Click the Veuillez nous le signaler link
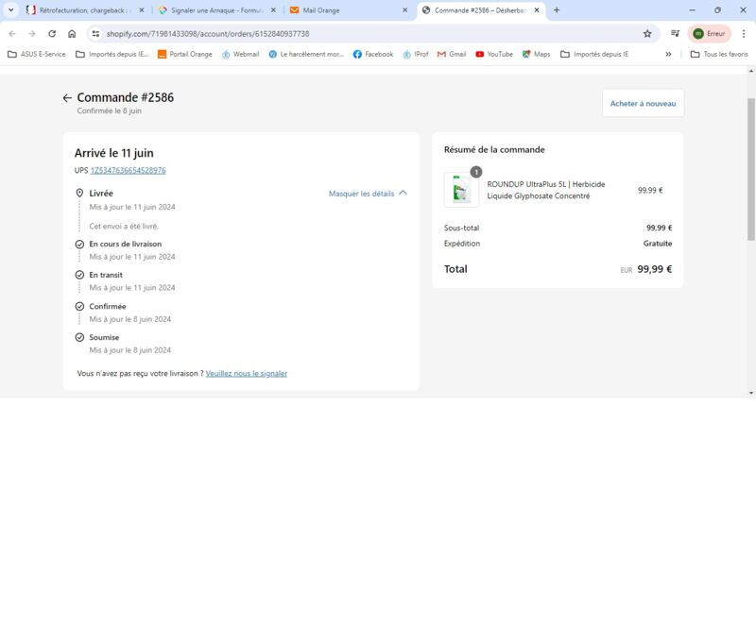 247,374
